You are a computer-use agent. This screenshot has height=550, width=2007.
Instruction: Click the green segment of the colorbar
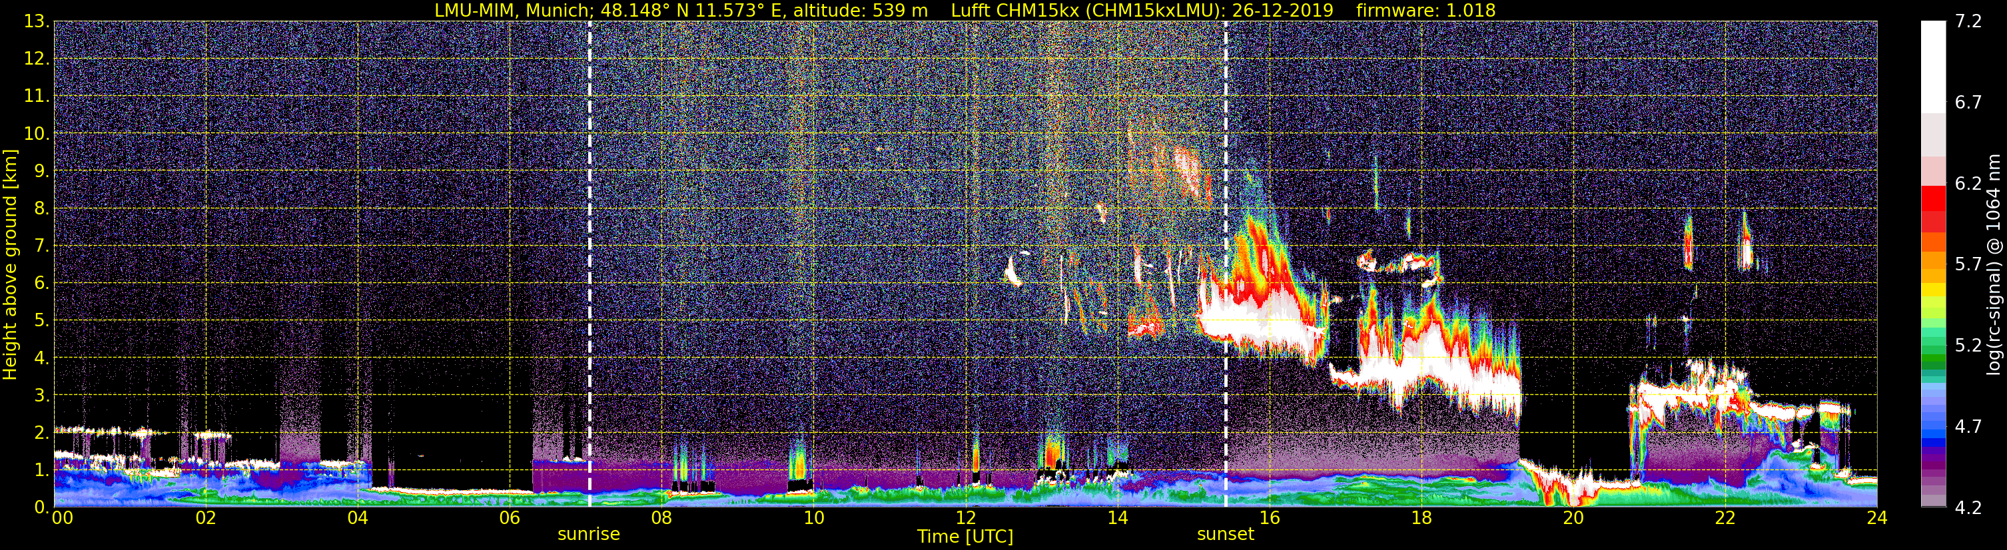tap(1933, 358)
